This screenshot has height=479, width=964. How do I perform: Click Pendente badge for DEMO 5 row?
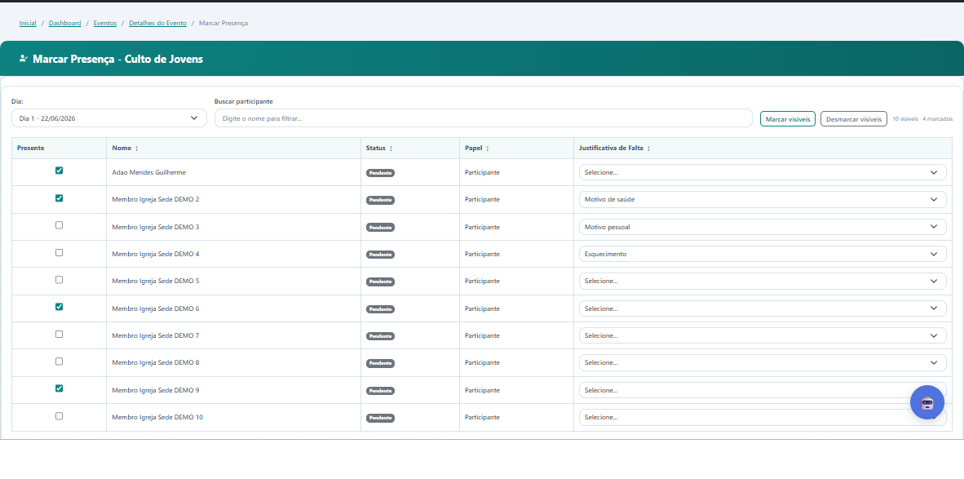[381, 282]
